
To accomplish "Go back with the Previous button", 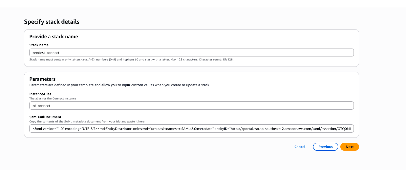I will point(325,147).
